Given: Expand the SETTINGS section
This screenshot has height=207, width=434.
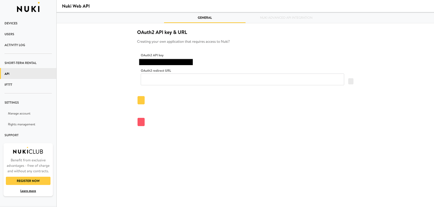Looking at the screenshot, I should tap(12, 102).
